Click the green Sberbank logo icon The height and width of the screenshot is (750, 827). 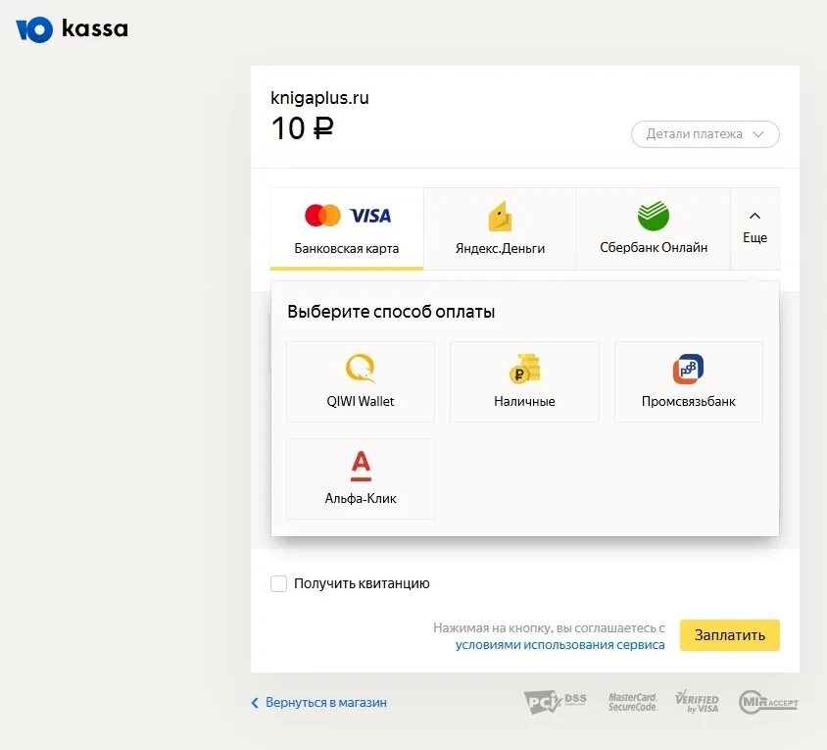[654, 216]
